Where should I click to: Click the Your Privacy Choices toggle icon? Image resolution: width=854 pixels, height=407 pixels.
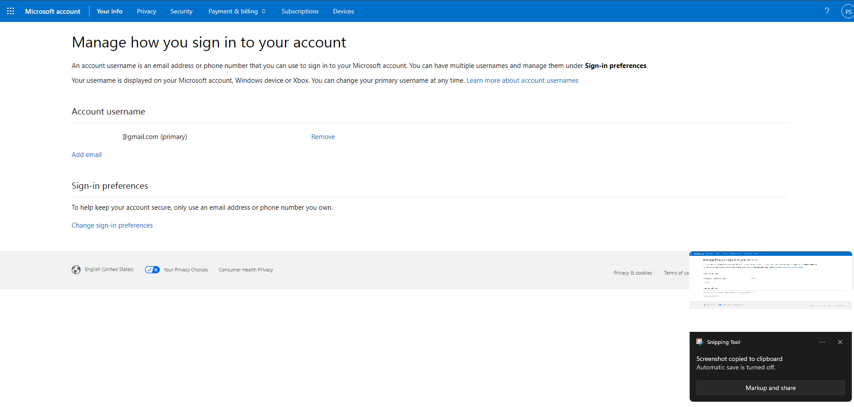point(152,270)
